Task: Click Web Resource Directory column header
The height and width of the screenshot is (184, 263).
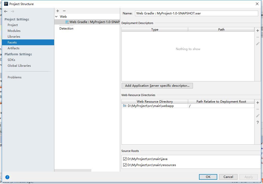Action: coord(155,101)
